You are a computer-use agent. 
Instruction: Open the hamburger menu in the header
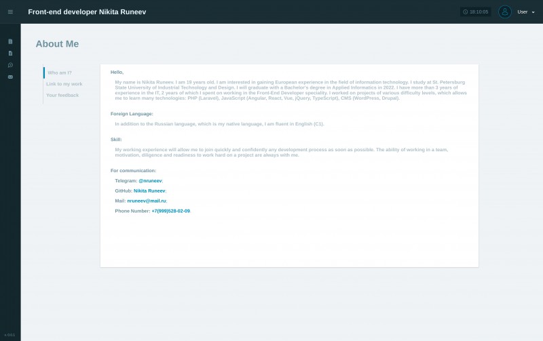pyautogui.click(x=10, y=12)
